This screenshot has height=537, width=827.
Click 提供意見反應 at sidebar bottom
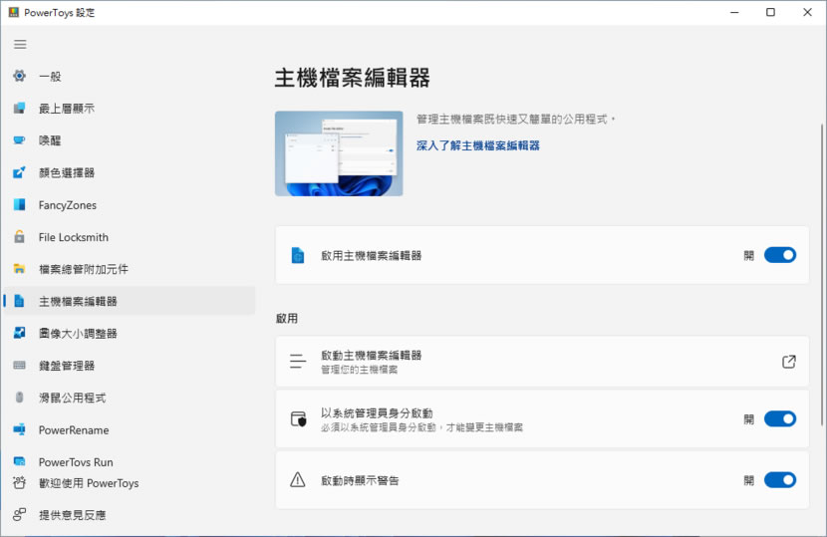(72, 515)
